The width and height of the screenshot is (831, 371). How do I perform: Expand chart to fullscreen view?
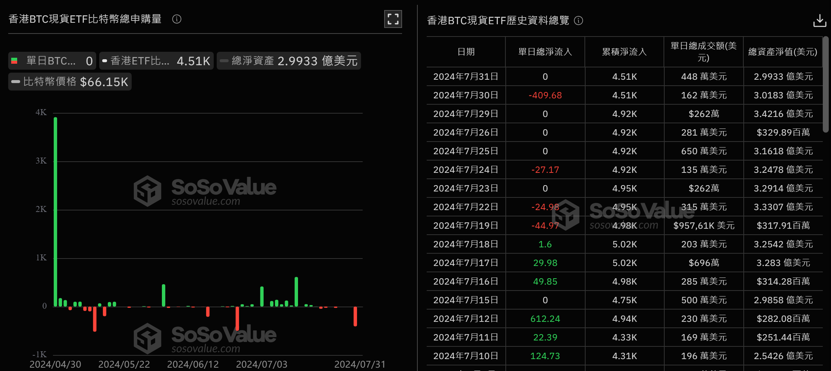point(393,19)
